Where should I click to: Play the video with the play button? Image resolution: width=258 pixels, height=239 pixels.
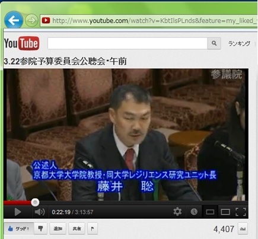coord(18,212)
